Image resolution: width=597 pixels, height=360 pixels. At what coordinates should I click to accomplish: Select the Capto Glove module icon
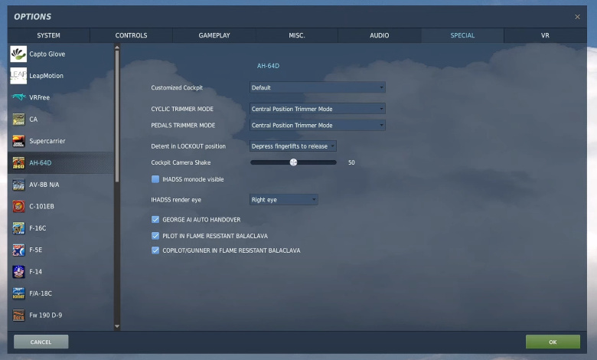click(x=18, y=54)
